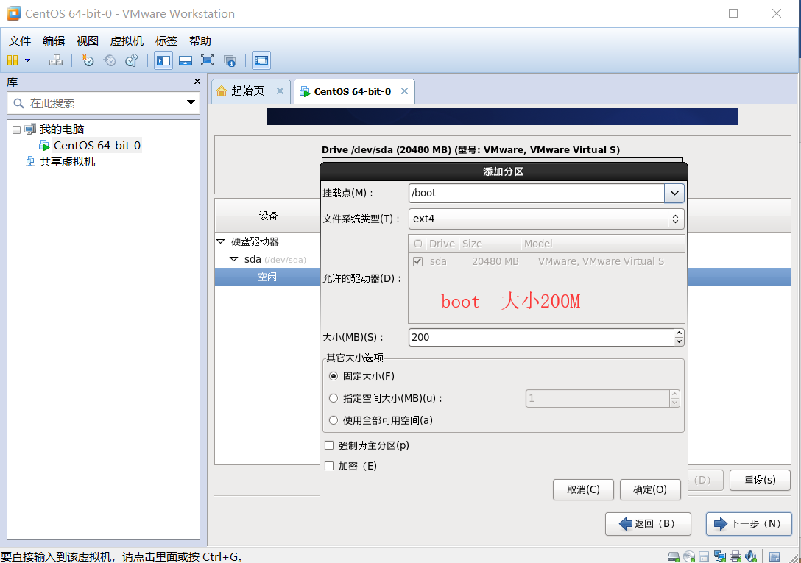
Task: Open the snapshot manager icon
Action: pyautogui.click(x=132, y=61)
